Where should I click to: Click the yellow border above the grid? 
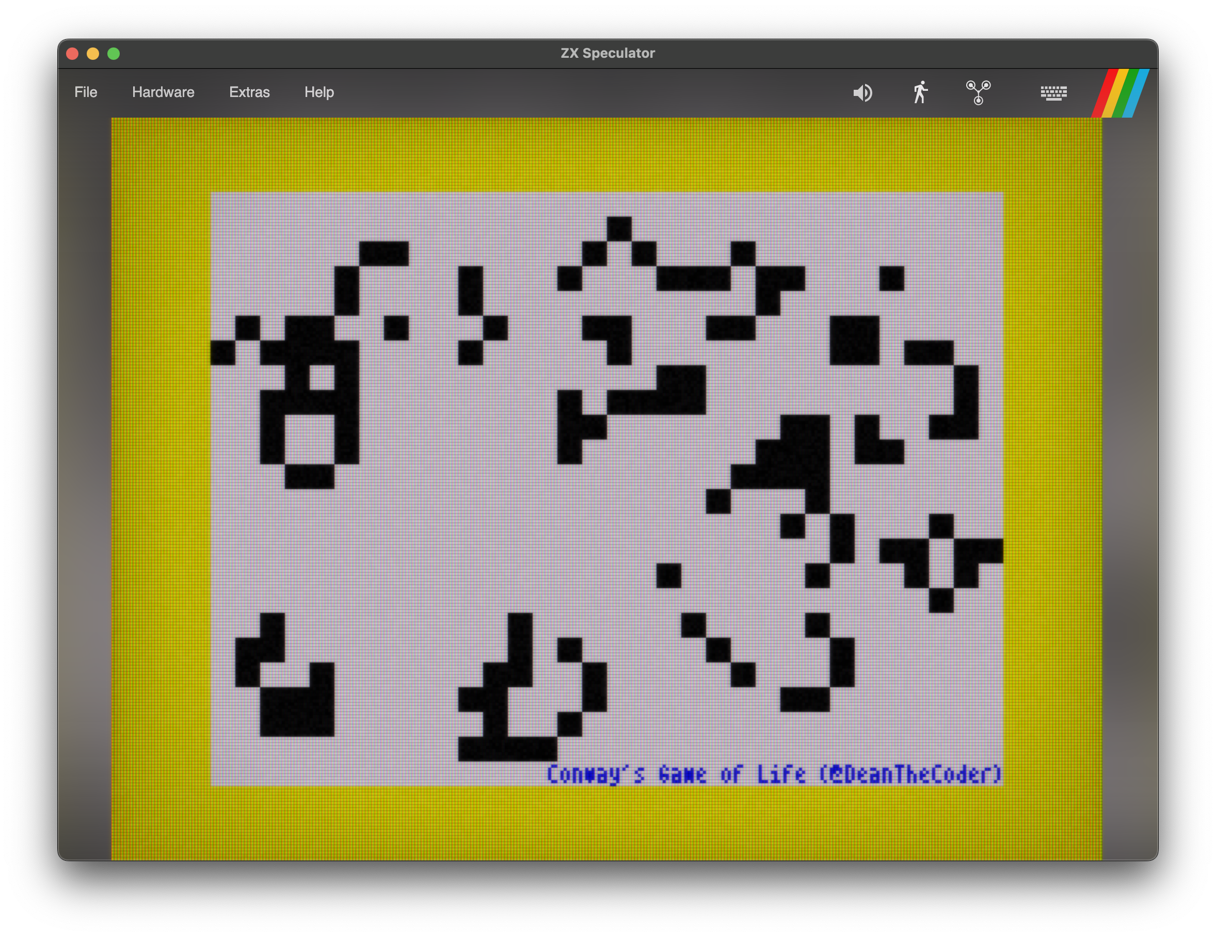[607, 155]
